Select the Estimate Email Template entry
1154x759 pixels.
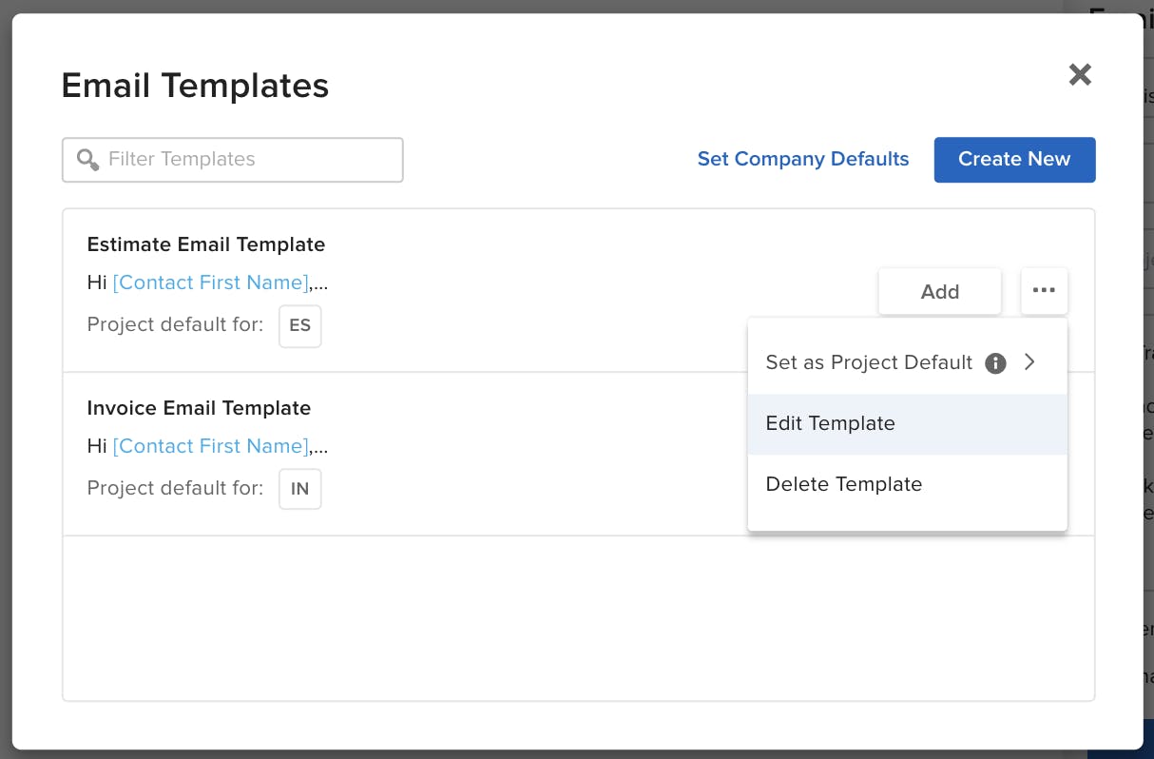tap(206, 244)
